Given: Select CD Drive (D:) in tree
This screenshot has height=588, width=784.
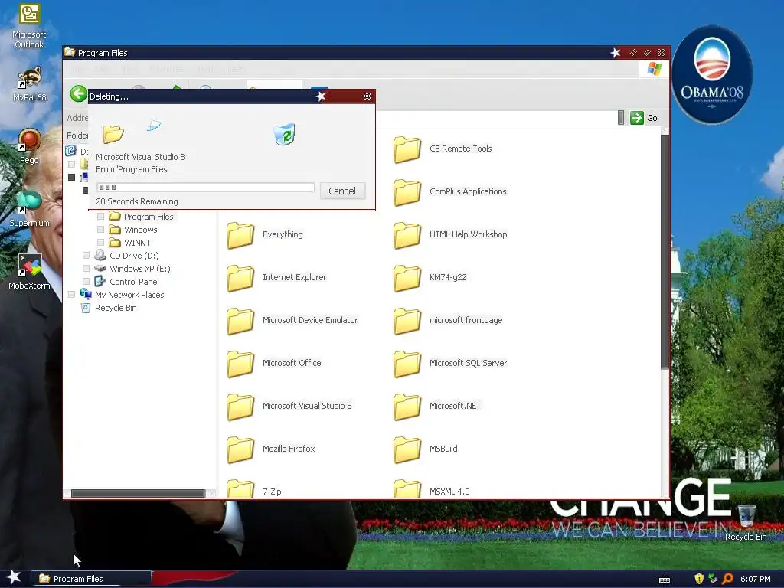Looking at the screenshot, I should point(127,256).
